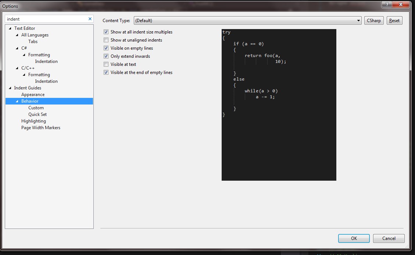Click in the options search field

click(46, 19)
